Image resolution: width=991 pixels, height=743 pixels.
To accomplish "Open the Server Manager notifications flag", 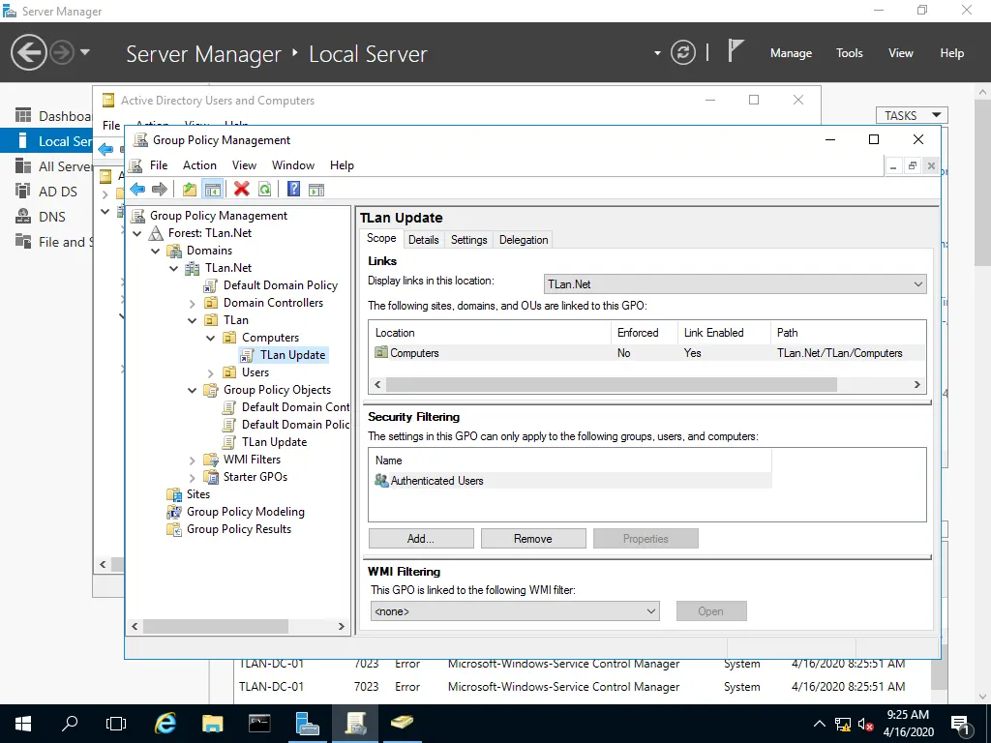I will 735,51.
